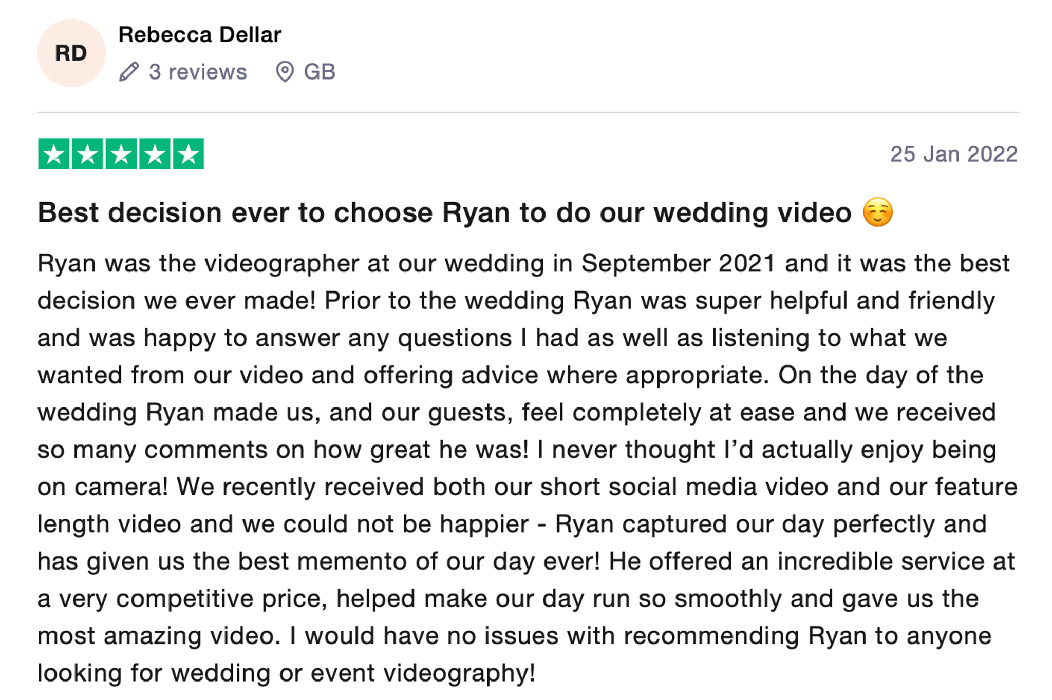The image size is (1052, 700).
Task: Click the first green rating star
Action: point(54,154)
